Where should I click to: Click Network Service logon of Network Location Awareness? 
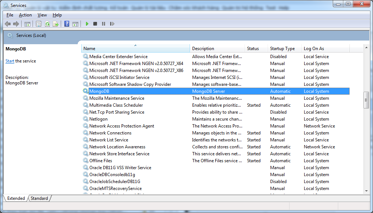click(319, 147)
